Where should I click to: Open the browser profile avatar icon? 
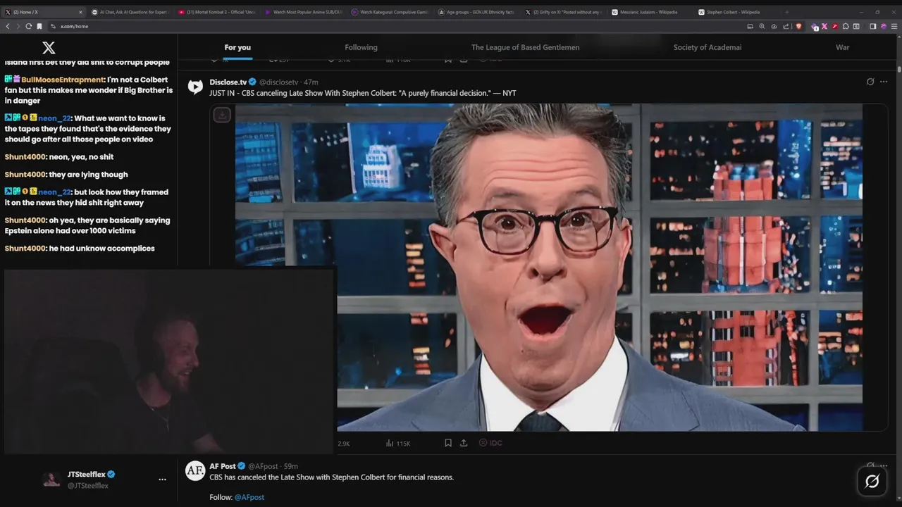pyautogui.click(x=884, y=26)
